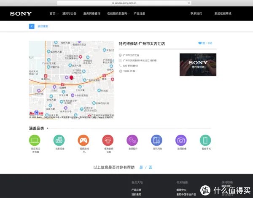Open the digital imaging camera icon

pyautogui.click(x=181, y=140)
